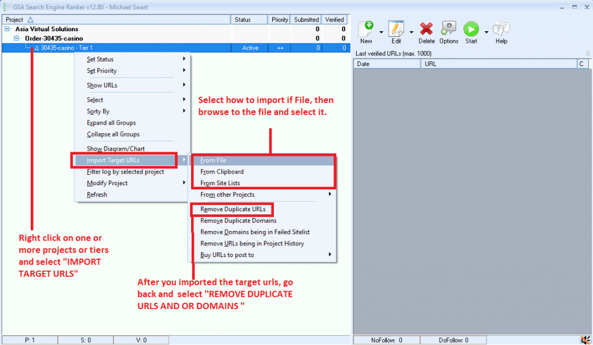Expand From other Projects submenu arrow
593x345 pixels.
click(x=330, y=194)
